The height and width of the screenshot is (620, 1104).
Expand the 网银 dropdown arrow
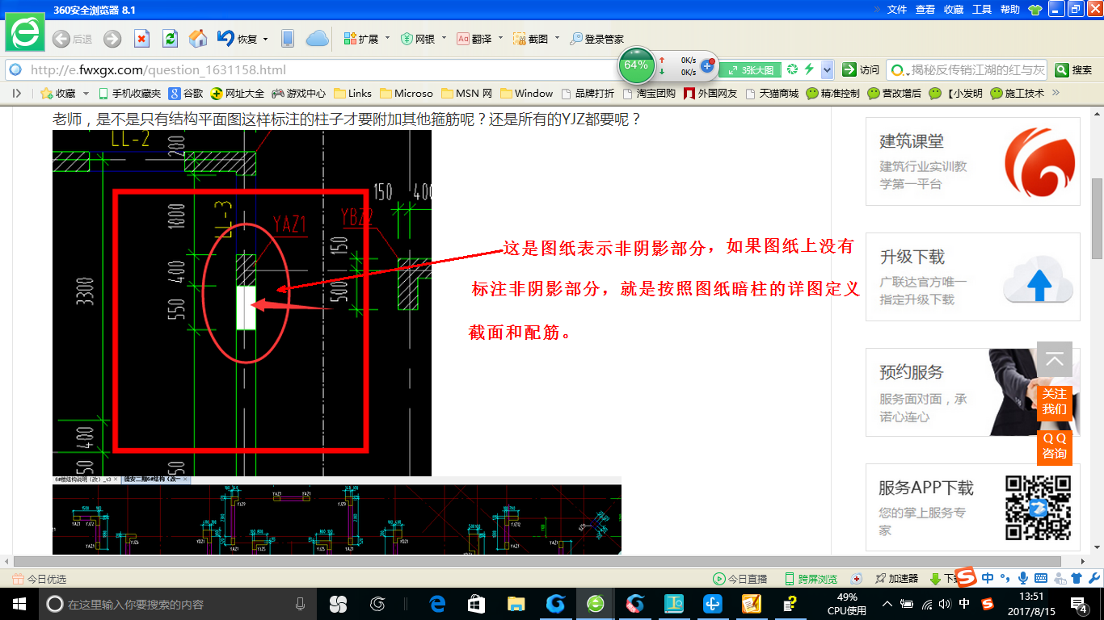point(444,39)
